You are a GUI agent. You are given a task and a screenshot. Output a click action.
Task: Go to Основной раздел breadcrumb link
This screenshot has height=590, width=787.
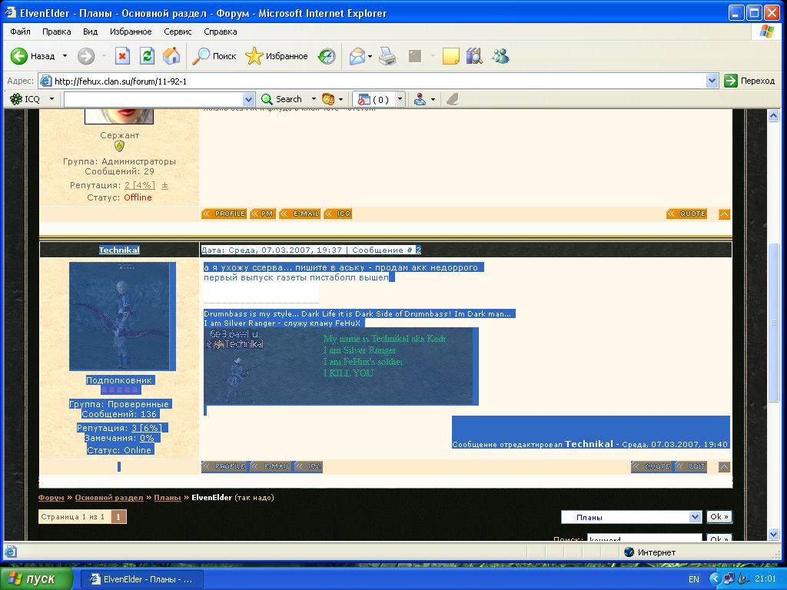(x=109, y=498)
